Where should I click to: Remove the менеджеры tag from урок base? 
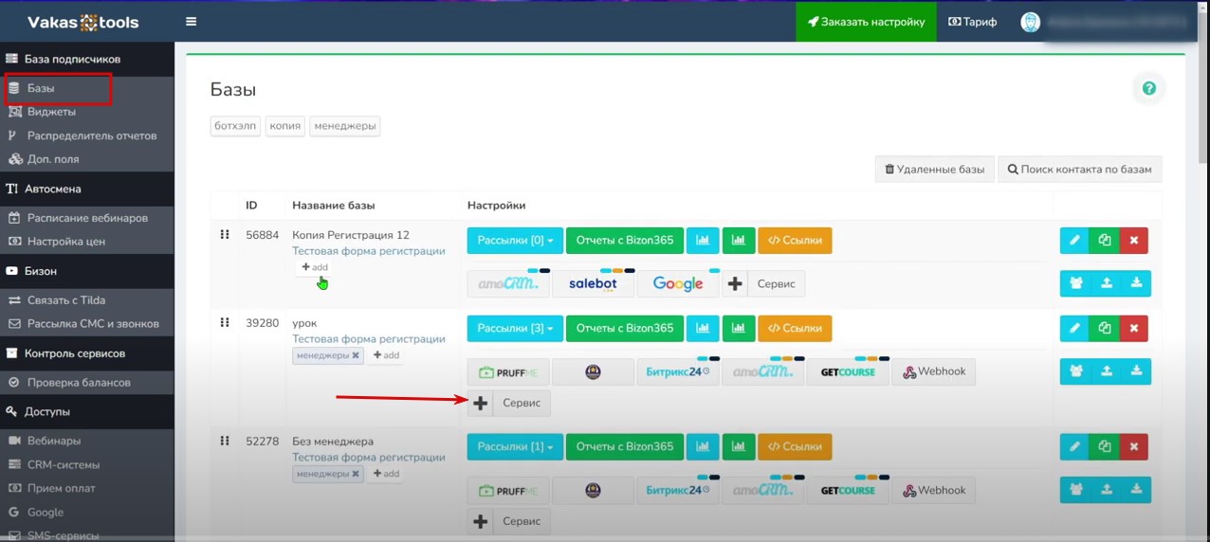(x=356, y=355)
